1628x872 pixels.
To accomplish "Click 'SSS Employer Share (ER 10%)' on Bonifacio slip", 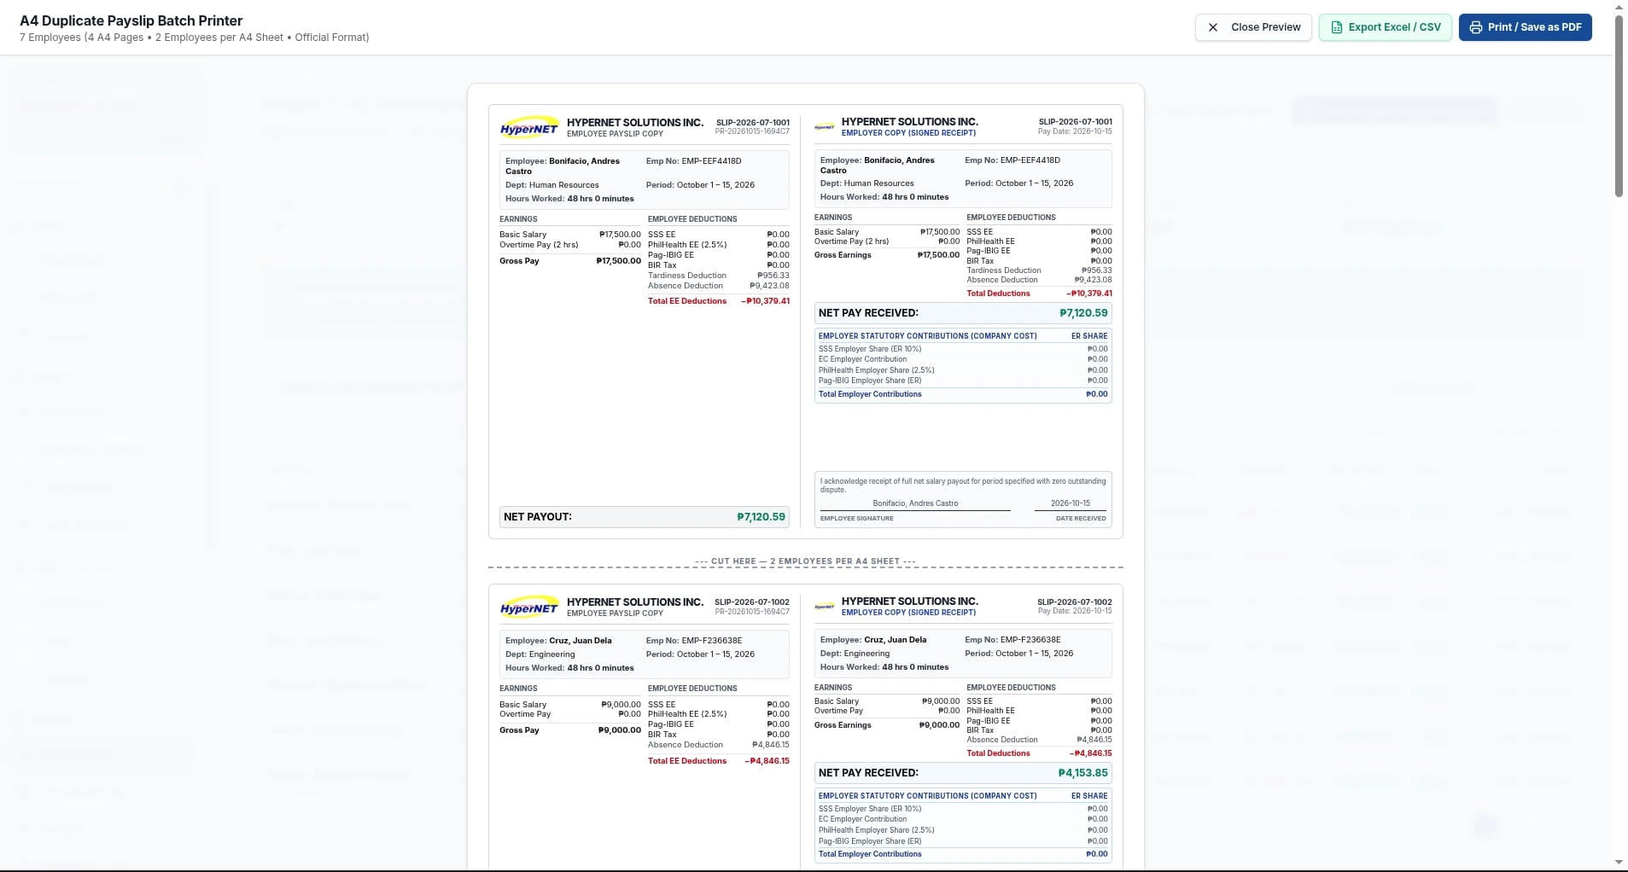I will click(x=870, y=349).
